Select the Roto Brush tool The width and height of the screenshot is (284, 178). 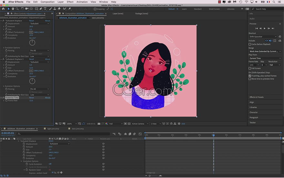[x=65, y=9]
